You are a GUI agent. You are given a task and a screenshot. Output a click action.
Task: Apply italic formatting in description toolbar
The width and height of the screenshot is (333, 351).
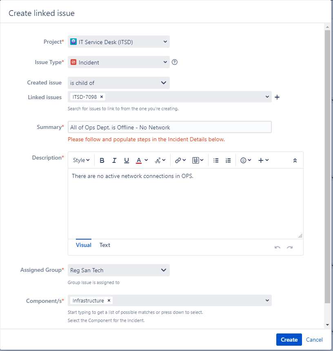click(x=114, y=160)
